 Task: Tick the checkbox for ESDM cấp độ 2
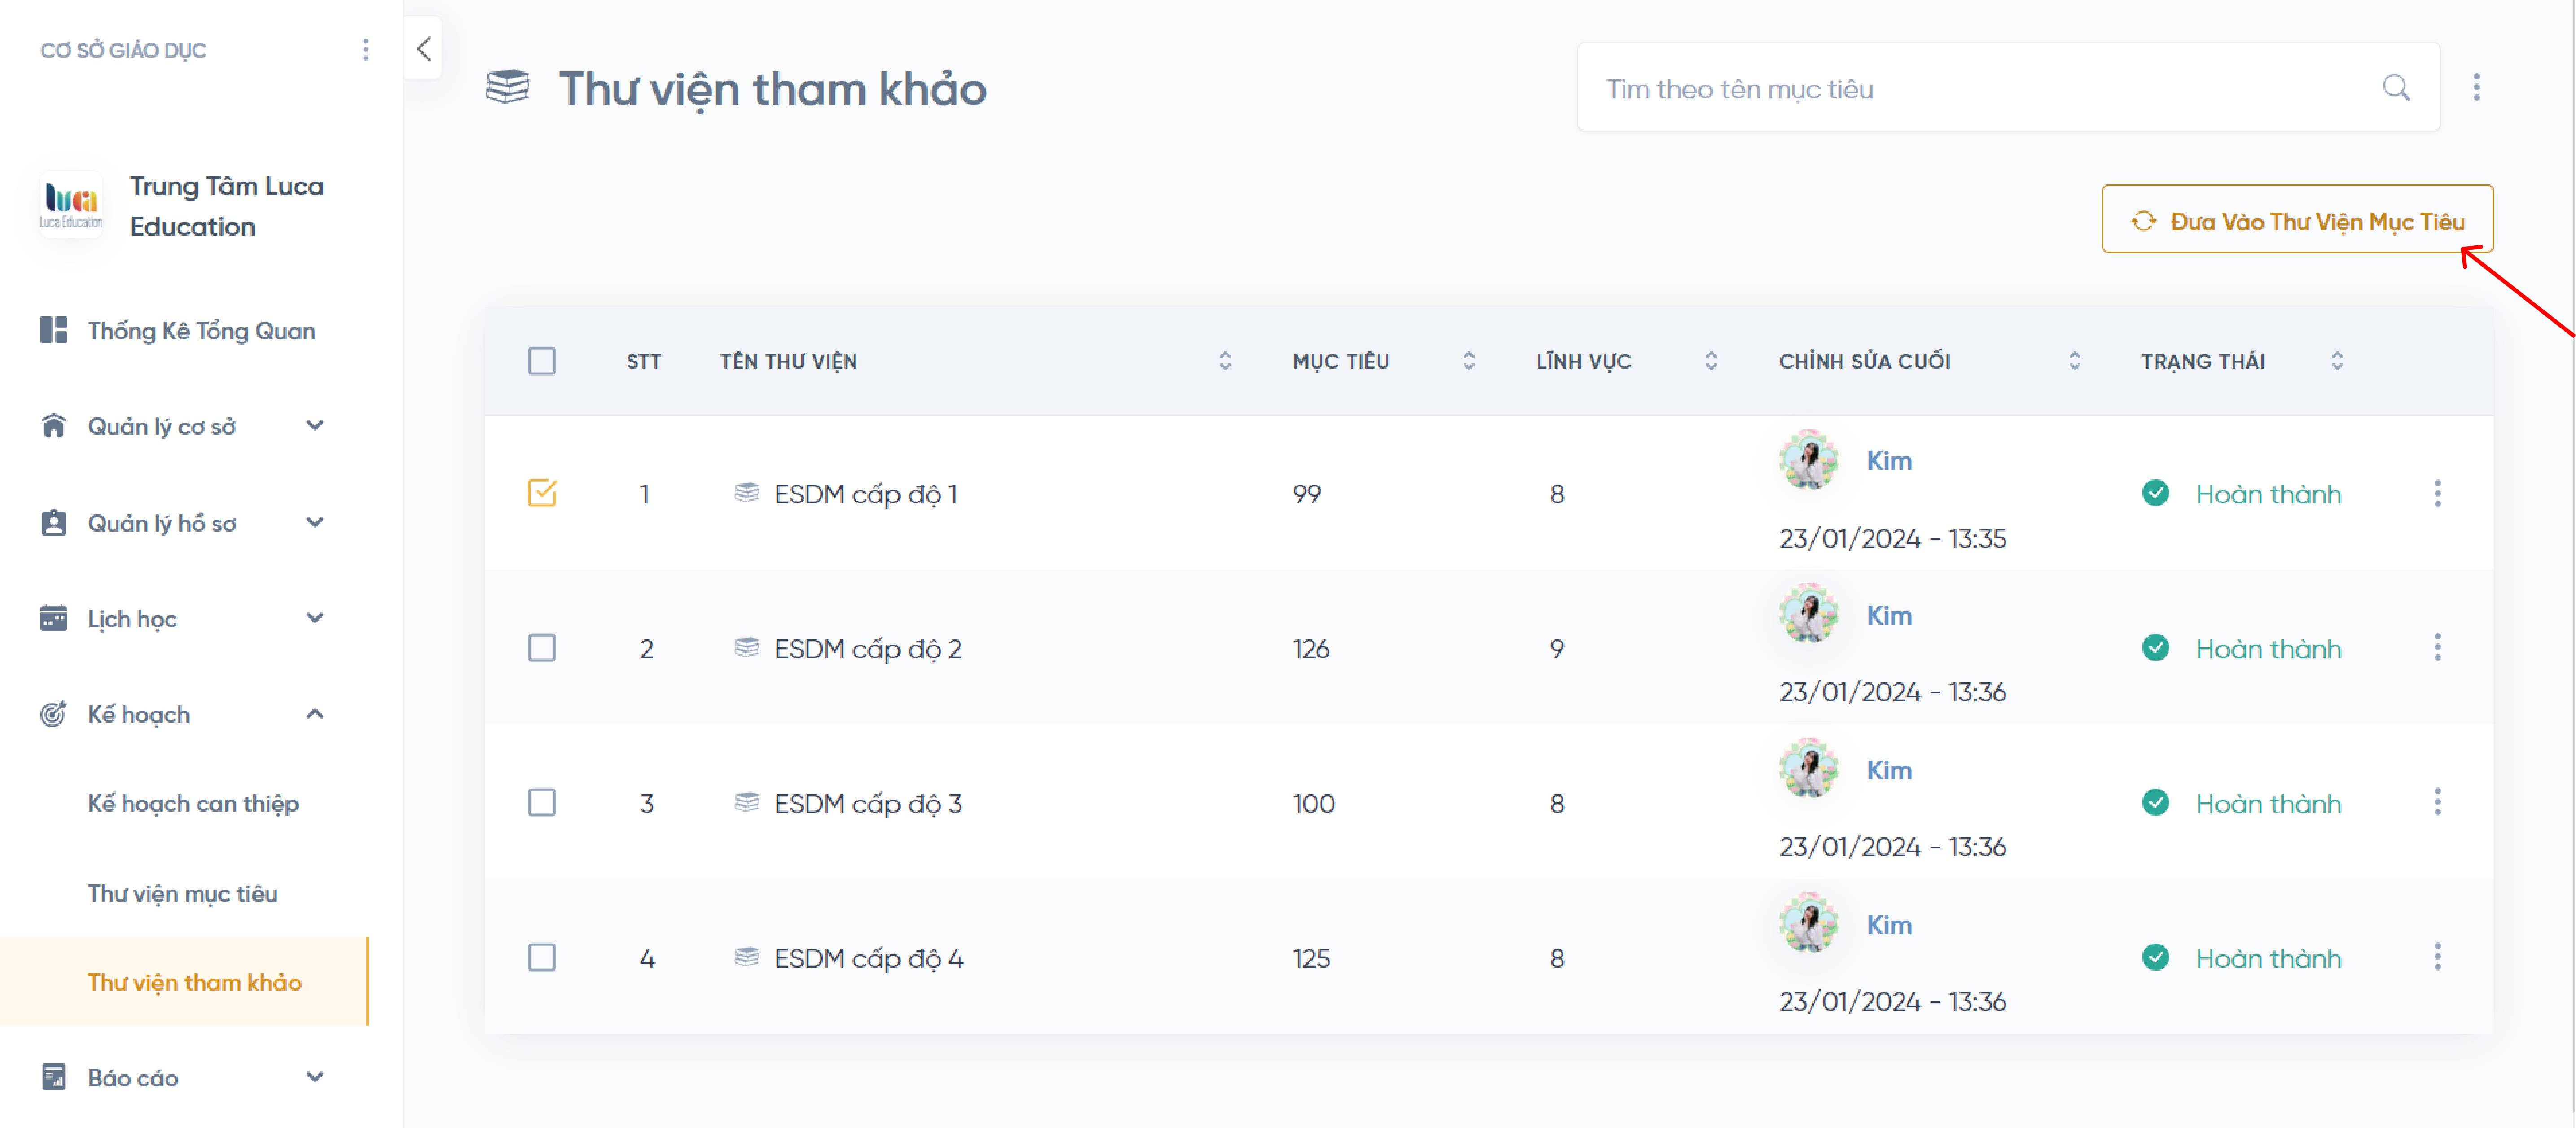coord(542,648)
